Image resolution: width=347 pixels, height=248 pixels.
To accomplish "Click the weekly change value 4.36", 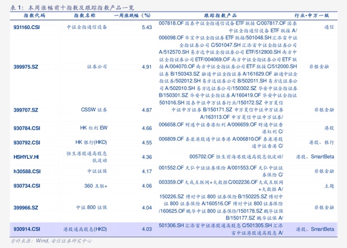I will (x=146, y=157).
